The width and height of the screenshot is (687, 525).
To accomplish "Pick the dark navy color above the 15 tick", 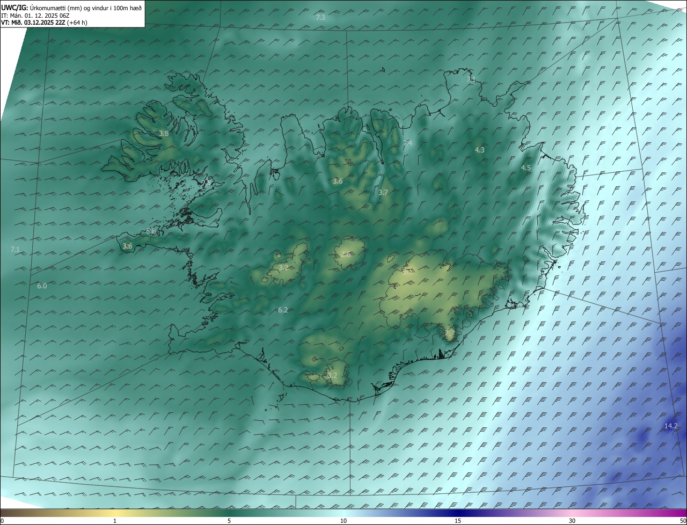I will (x=458, y=513).
